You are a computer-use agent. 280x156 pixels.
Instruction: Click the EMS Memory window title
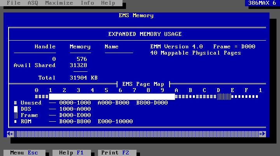coord(136,16)
